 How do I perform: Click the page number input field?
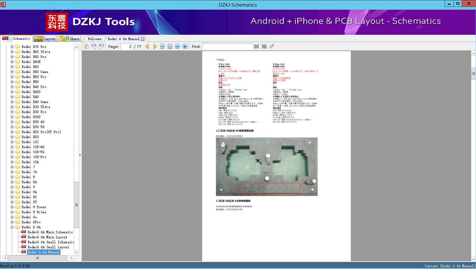[x=126, y=46]
